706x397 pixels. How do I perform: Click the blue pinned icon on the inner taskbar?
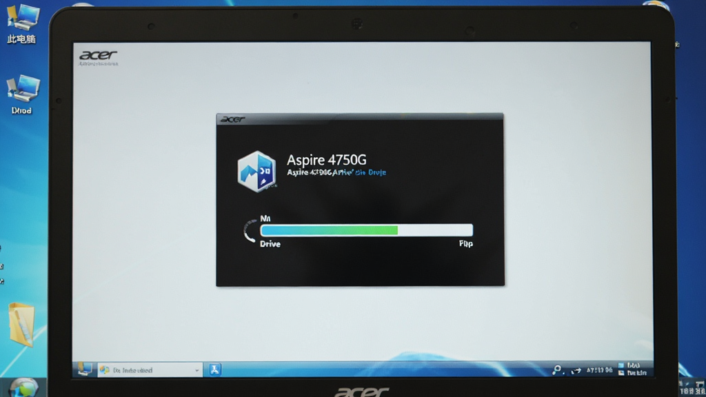pos(215,369)
